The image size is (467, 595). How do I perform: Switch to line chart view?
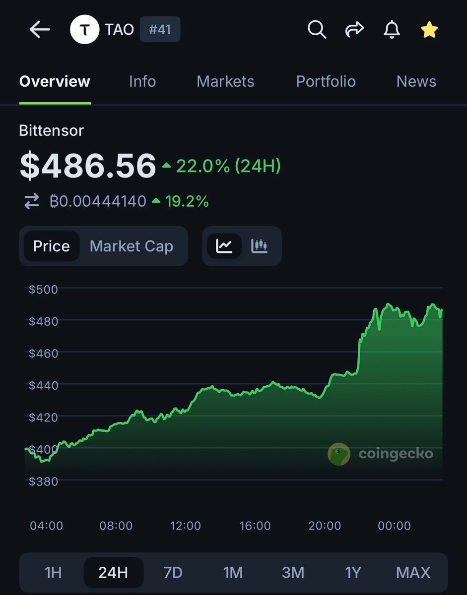pos(224,246)
